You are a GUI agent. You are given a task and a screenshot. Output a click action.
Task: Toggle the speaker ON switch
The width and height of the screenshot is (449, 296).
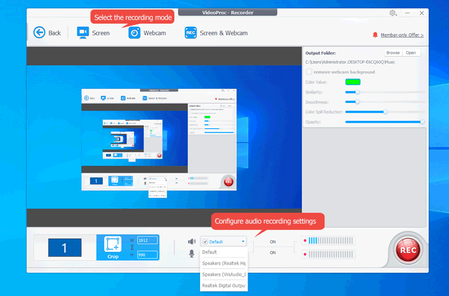tap(273, 242)
